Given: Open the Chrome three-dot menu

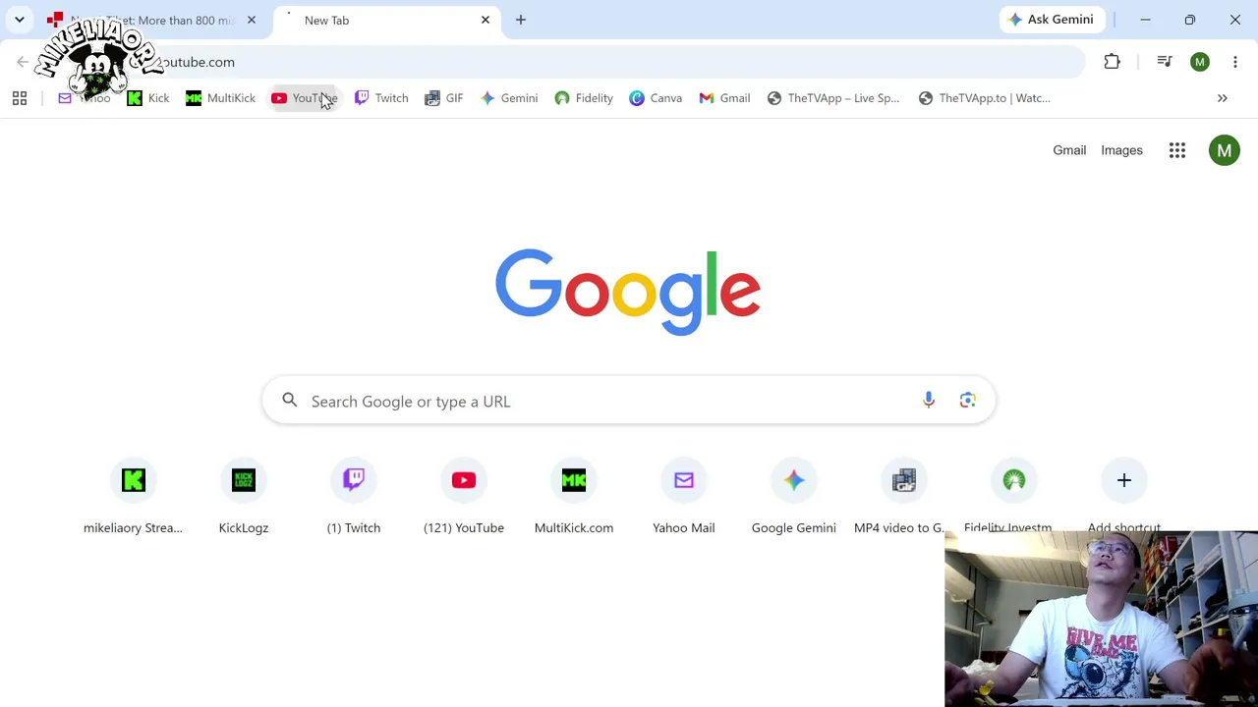Looking at the screenshot, I should pyautogui.click(x=1235, y=62).
